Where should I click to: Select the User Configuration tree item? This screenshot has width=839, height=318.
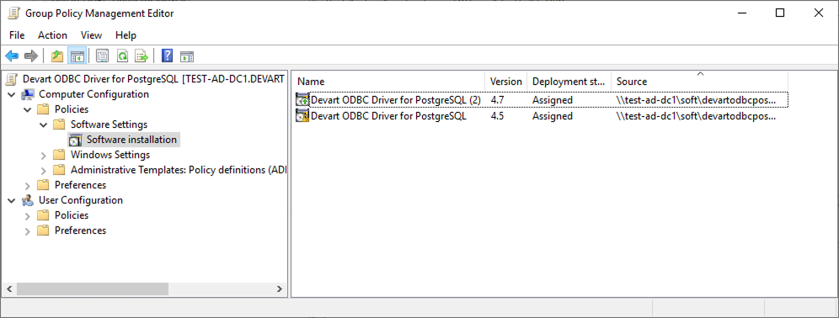pos(81,200)
